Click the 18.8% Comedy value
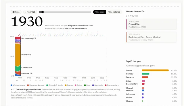184x106 pixels. click(x=174, y=74)
